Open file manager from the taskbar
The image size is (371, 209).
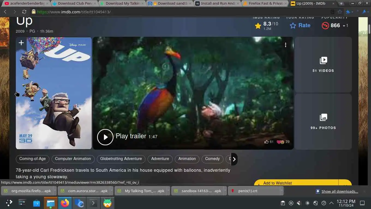pos(51,203)
